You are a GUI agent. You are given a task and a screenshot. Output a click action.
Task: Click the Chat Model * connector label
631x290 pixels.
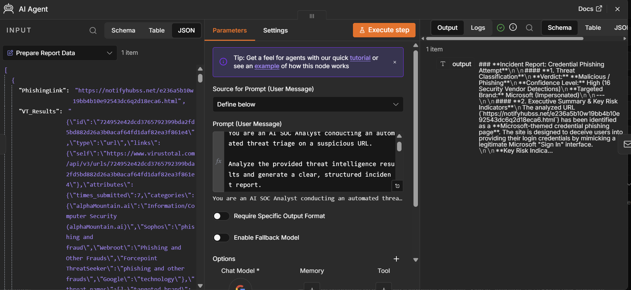click(240, 271)
